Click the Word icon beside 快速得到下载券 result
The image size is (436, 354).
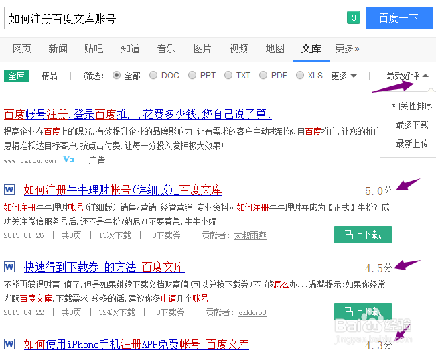tap(9, 267)
